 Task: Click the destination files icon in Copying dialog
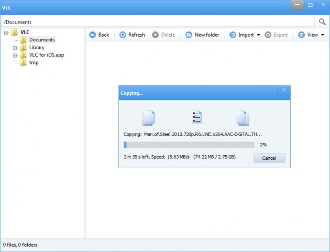pyautogui.click(x=243, y=118)
